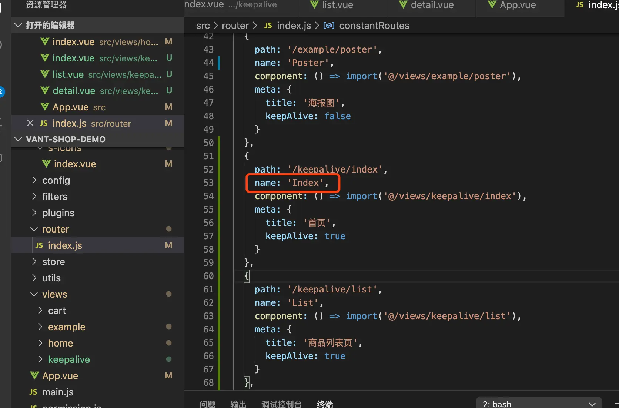The height and width of the screenshot is (408, 619).
Task: Click the path '/example/poster' code line
Action: [x=318, y=49]
